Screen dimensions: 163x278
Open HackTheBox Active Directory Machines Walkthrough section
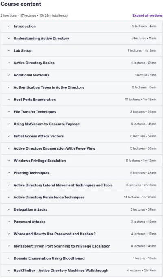click(81, 271)
